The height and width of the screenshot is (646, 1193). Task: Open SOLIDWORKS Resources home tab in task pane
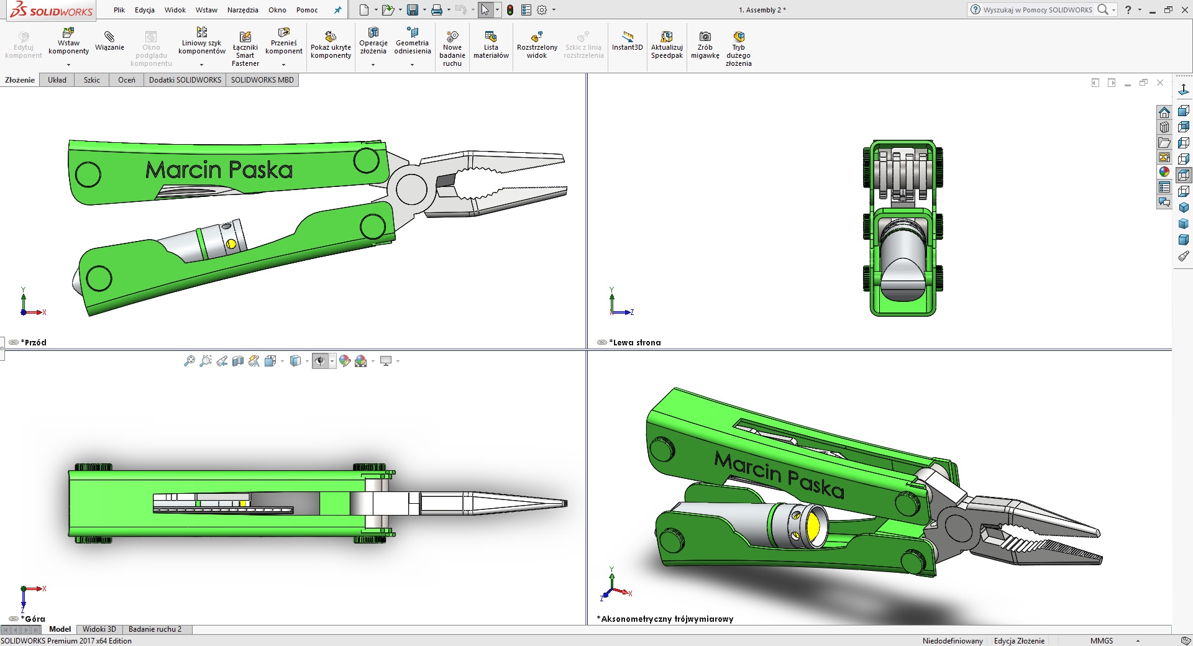[1164, 112]
